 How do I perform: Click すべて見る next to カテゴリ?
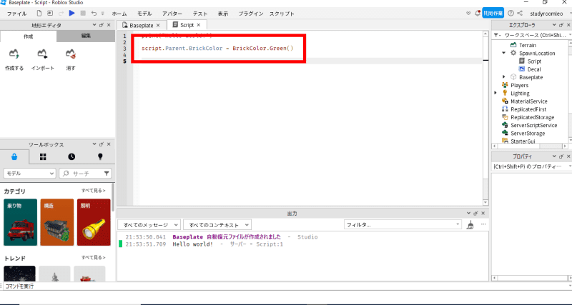94,191
